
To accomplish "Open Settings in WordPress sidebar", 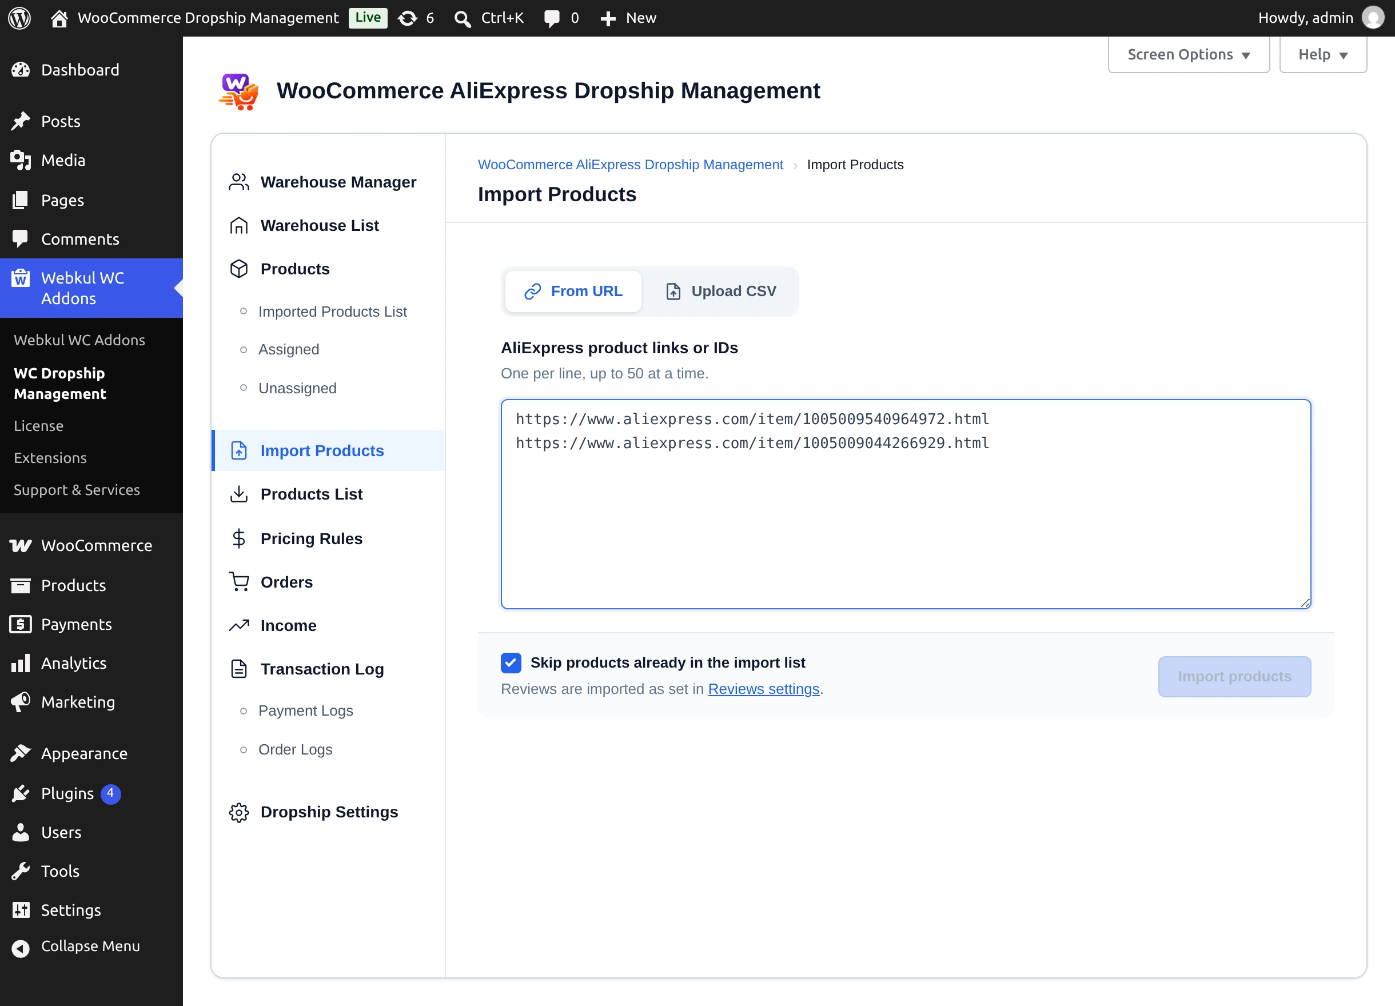I will tap(71, 910).
